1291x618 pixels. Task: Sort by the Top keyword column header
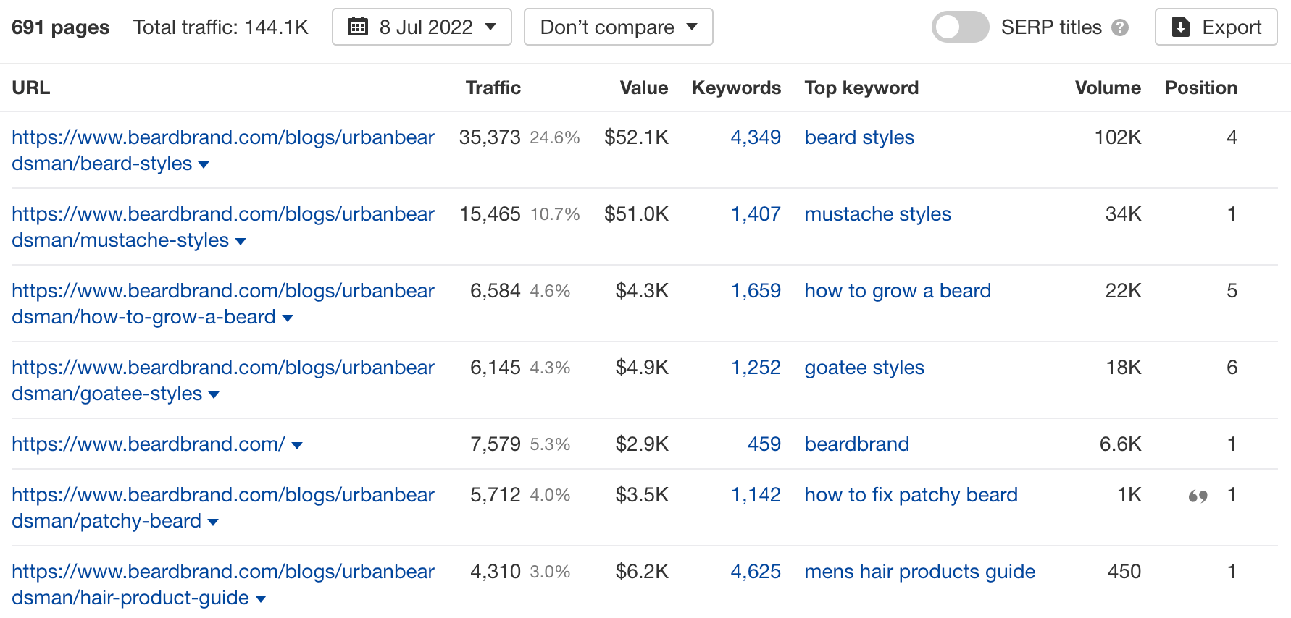click(x=861, y=88)
